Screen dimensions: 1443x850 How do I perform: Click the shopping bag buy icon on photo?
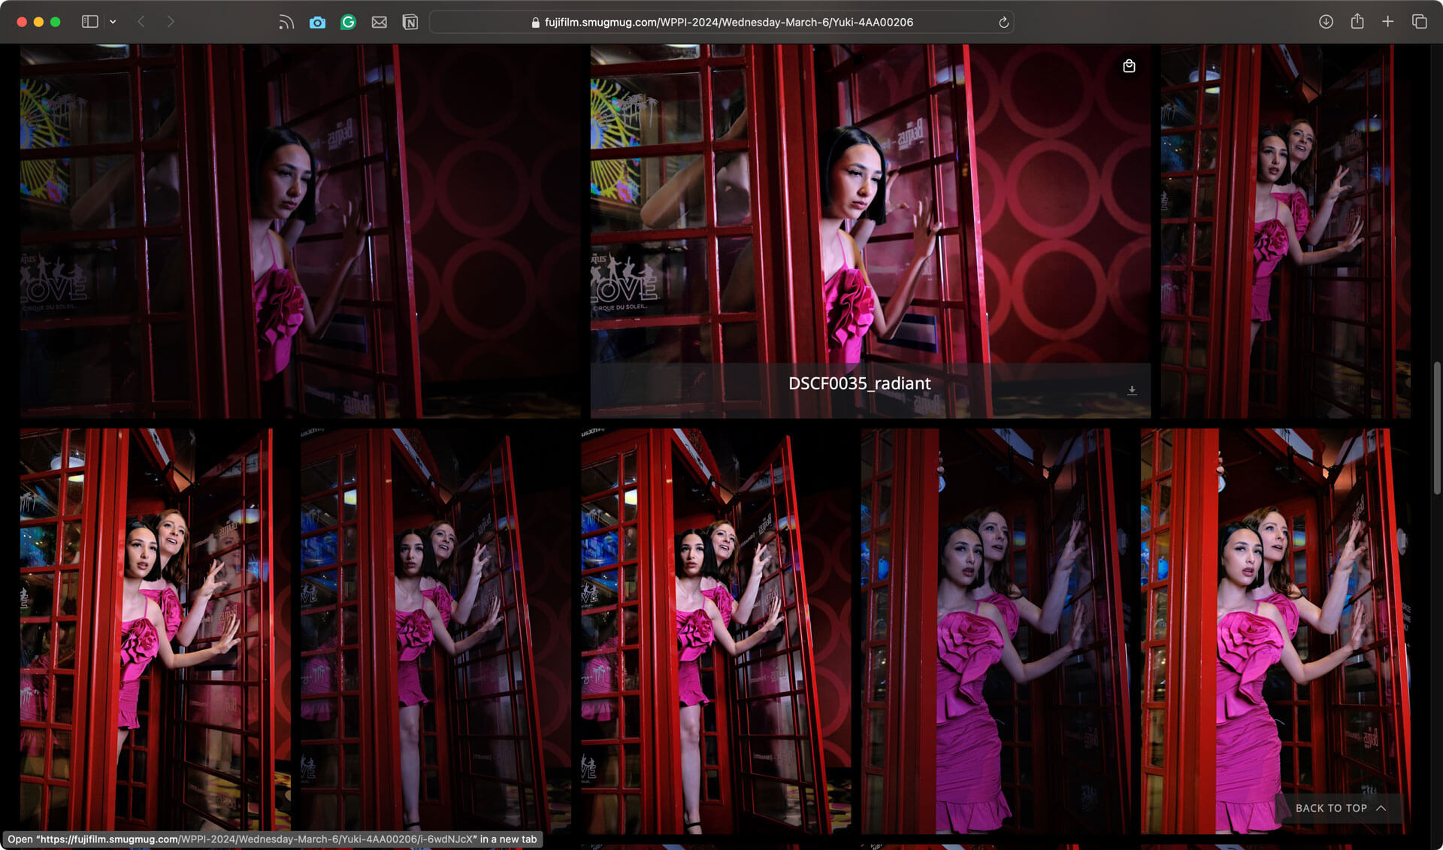click(x=1129, y=66)
